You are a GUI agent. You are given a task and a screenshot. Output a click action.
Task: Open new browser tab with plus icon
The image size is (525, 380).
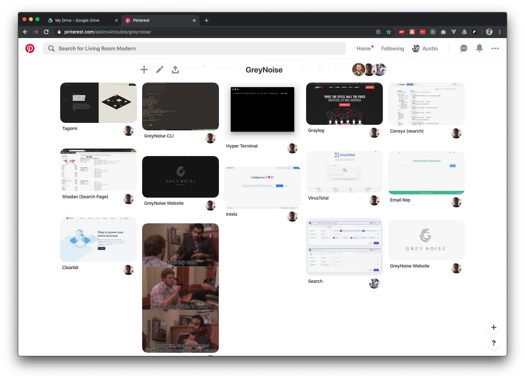click(207, 20)
